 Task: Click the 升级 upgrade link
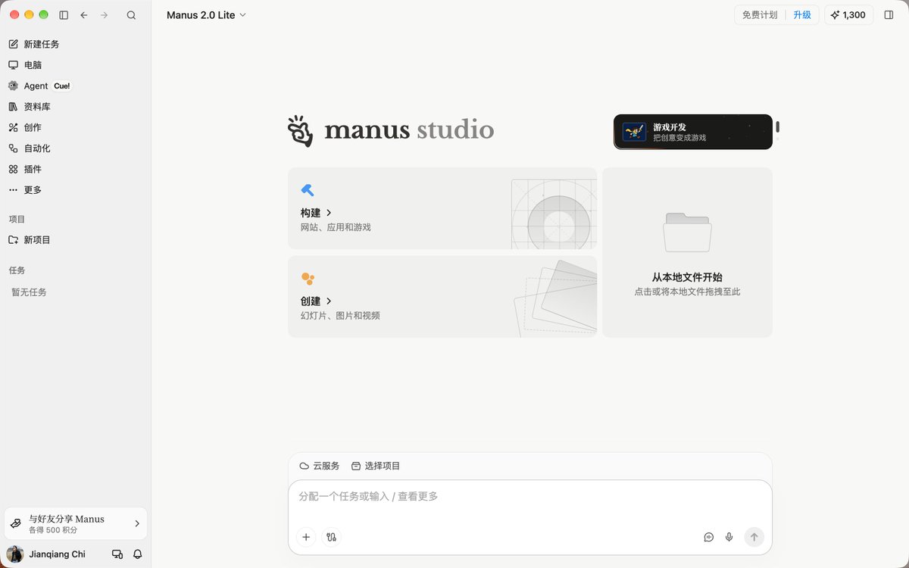802,15
